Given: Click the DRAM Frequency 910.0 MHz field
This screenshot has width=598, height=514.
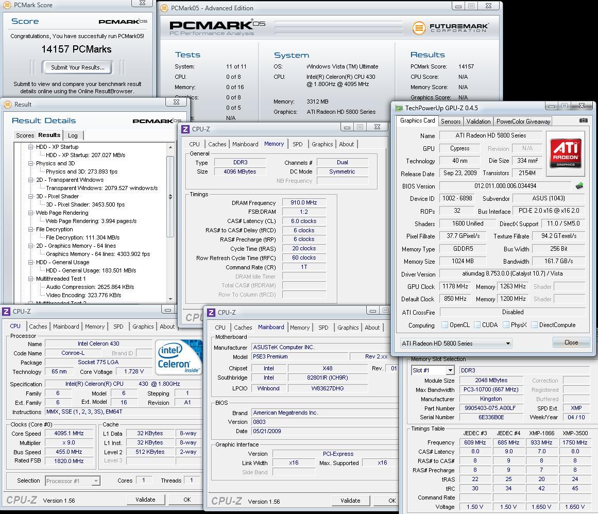Looking at the screenshot, I should point(304,202).
